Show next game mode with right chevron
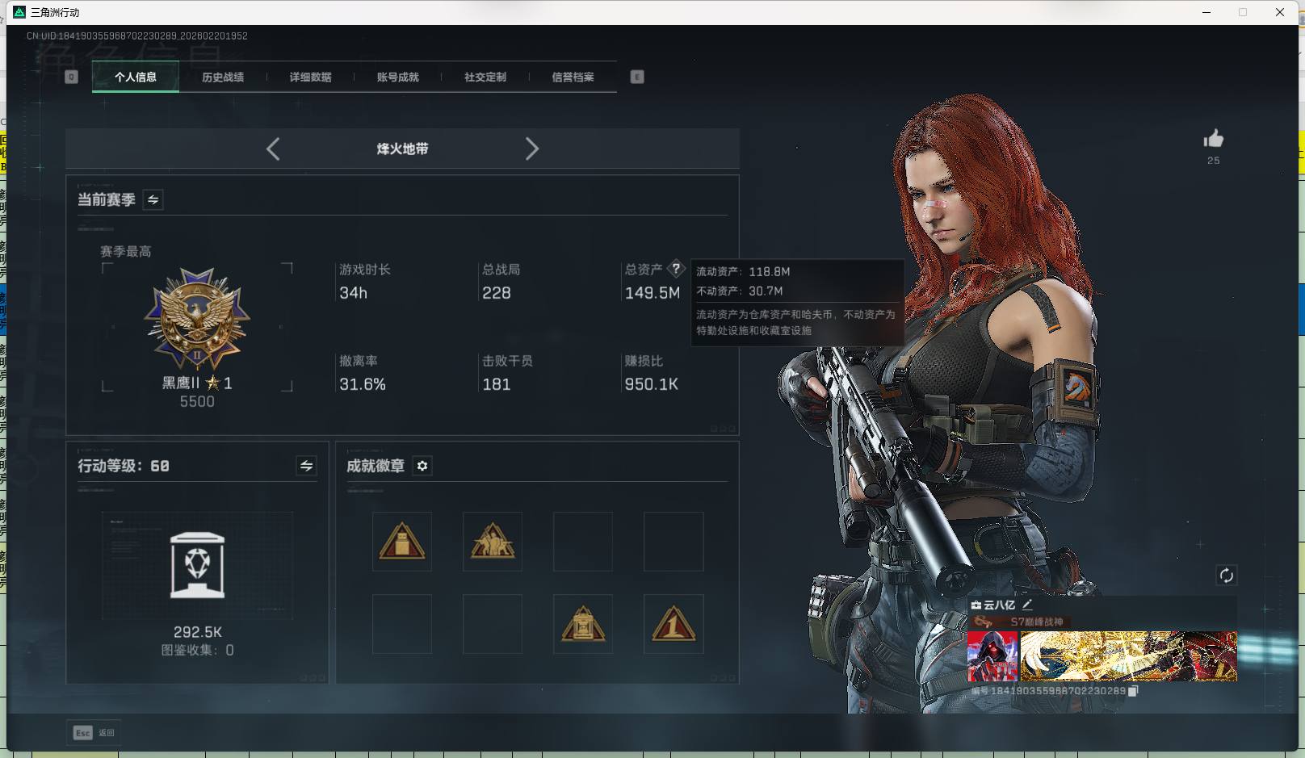This screenshot has height=758, width=1305. coord(531,149)
